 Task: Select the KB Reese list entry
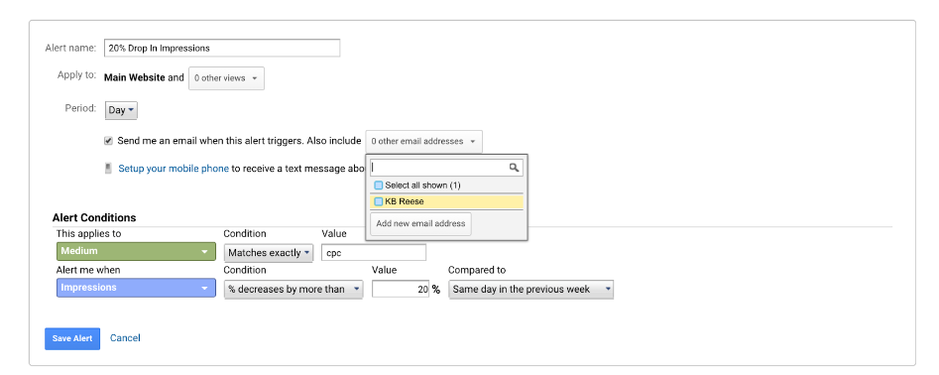click(x=447, y=201)
